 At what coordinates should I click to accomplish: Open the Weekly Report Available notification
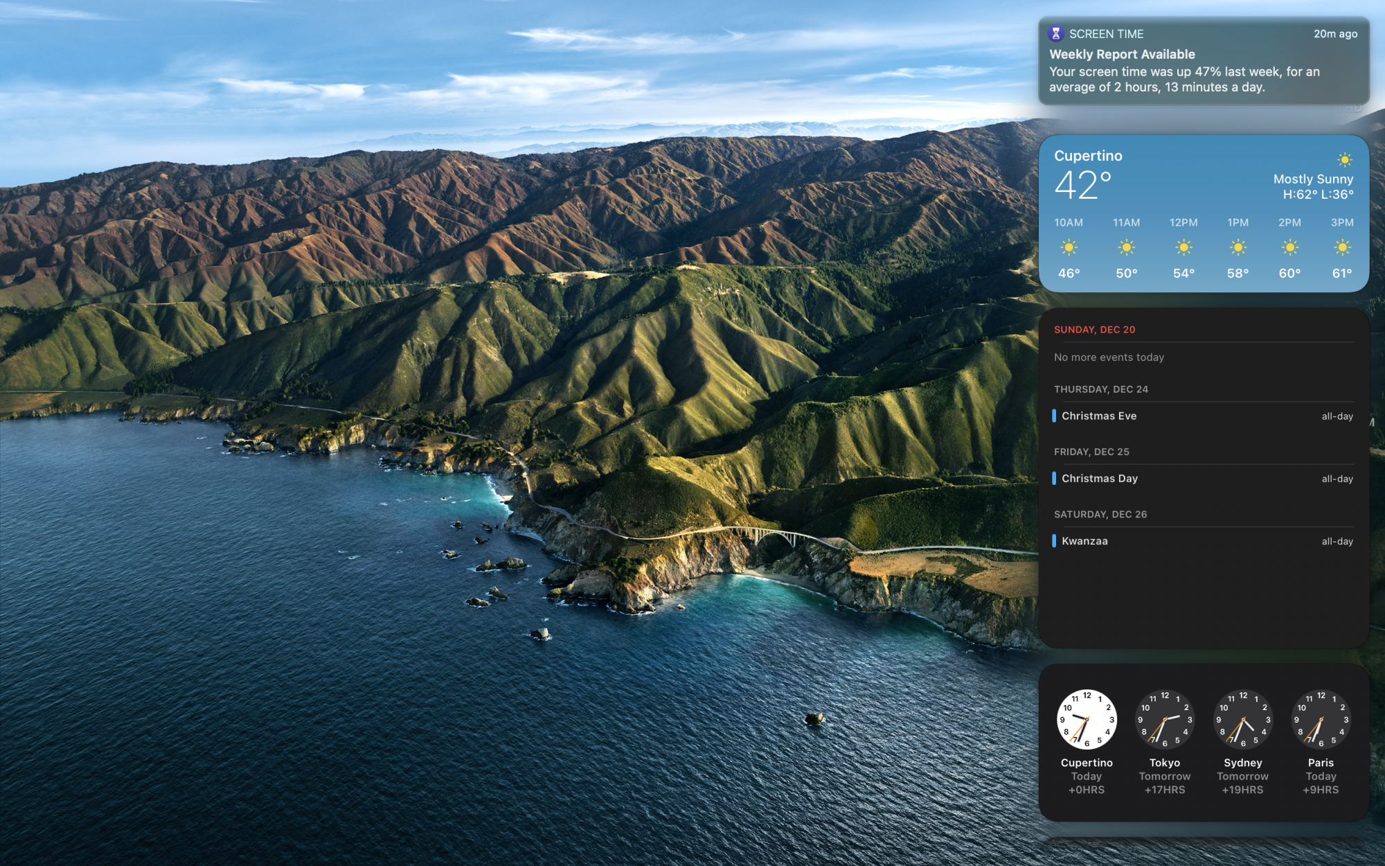click(1203, 62)
